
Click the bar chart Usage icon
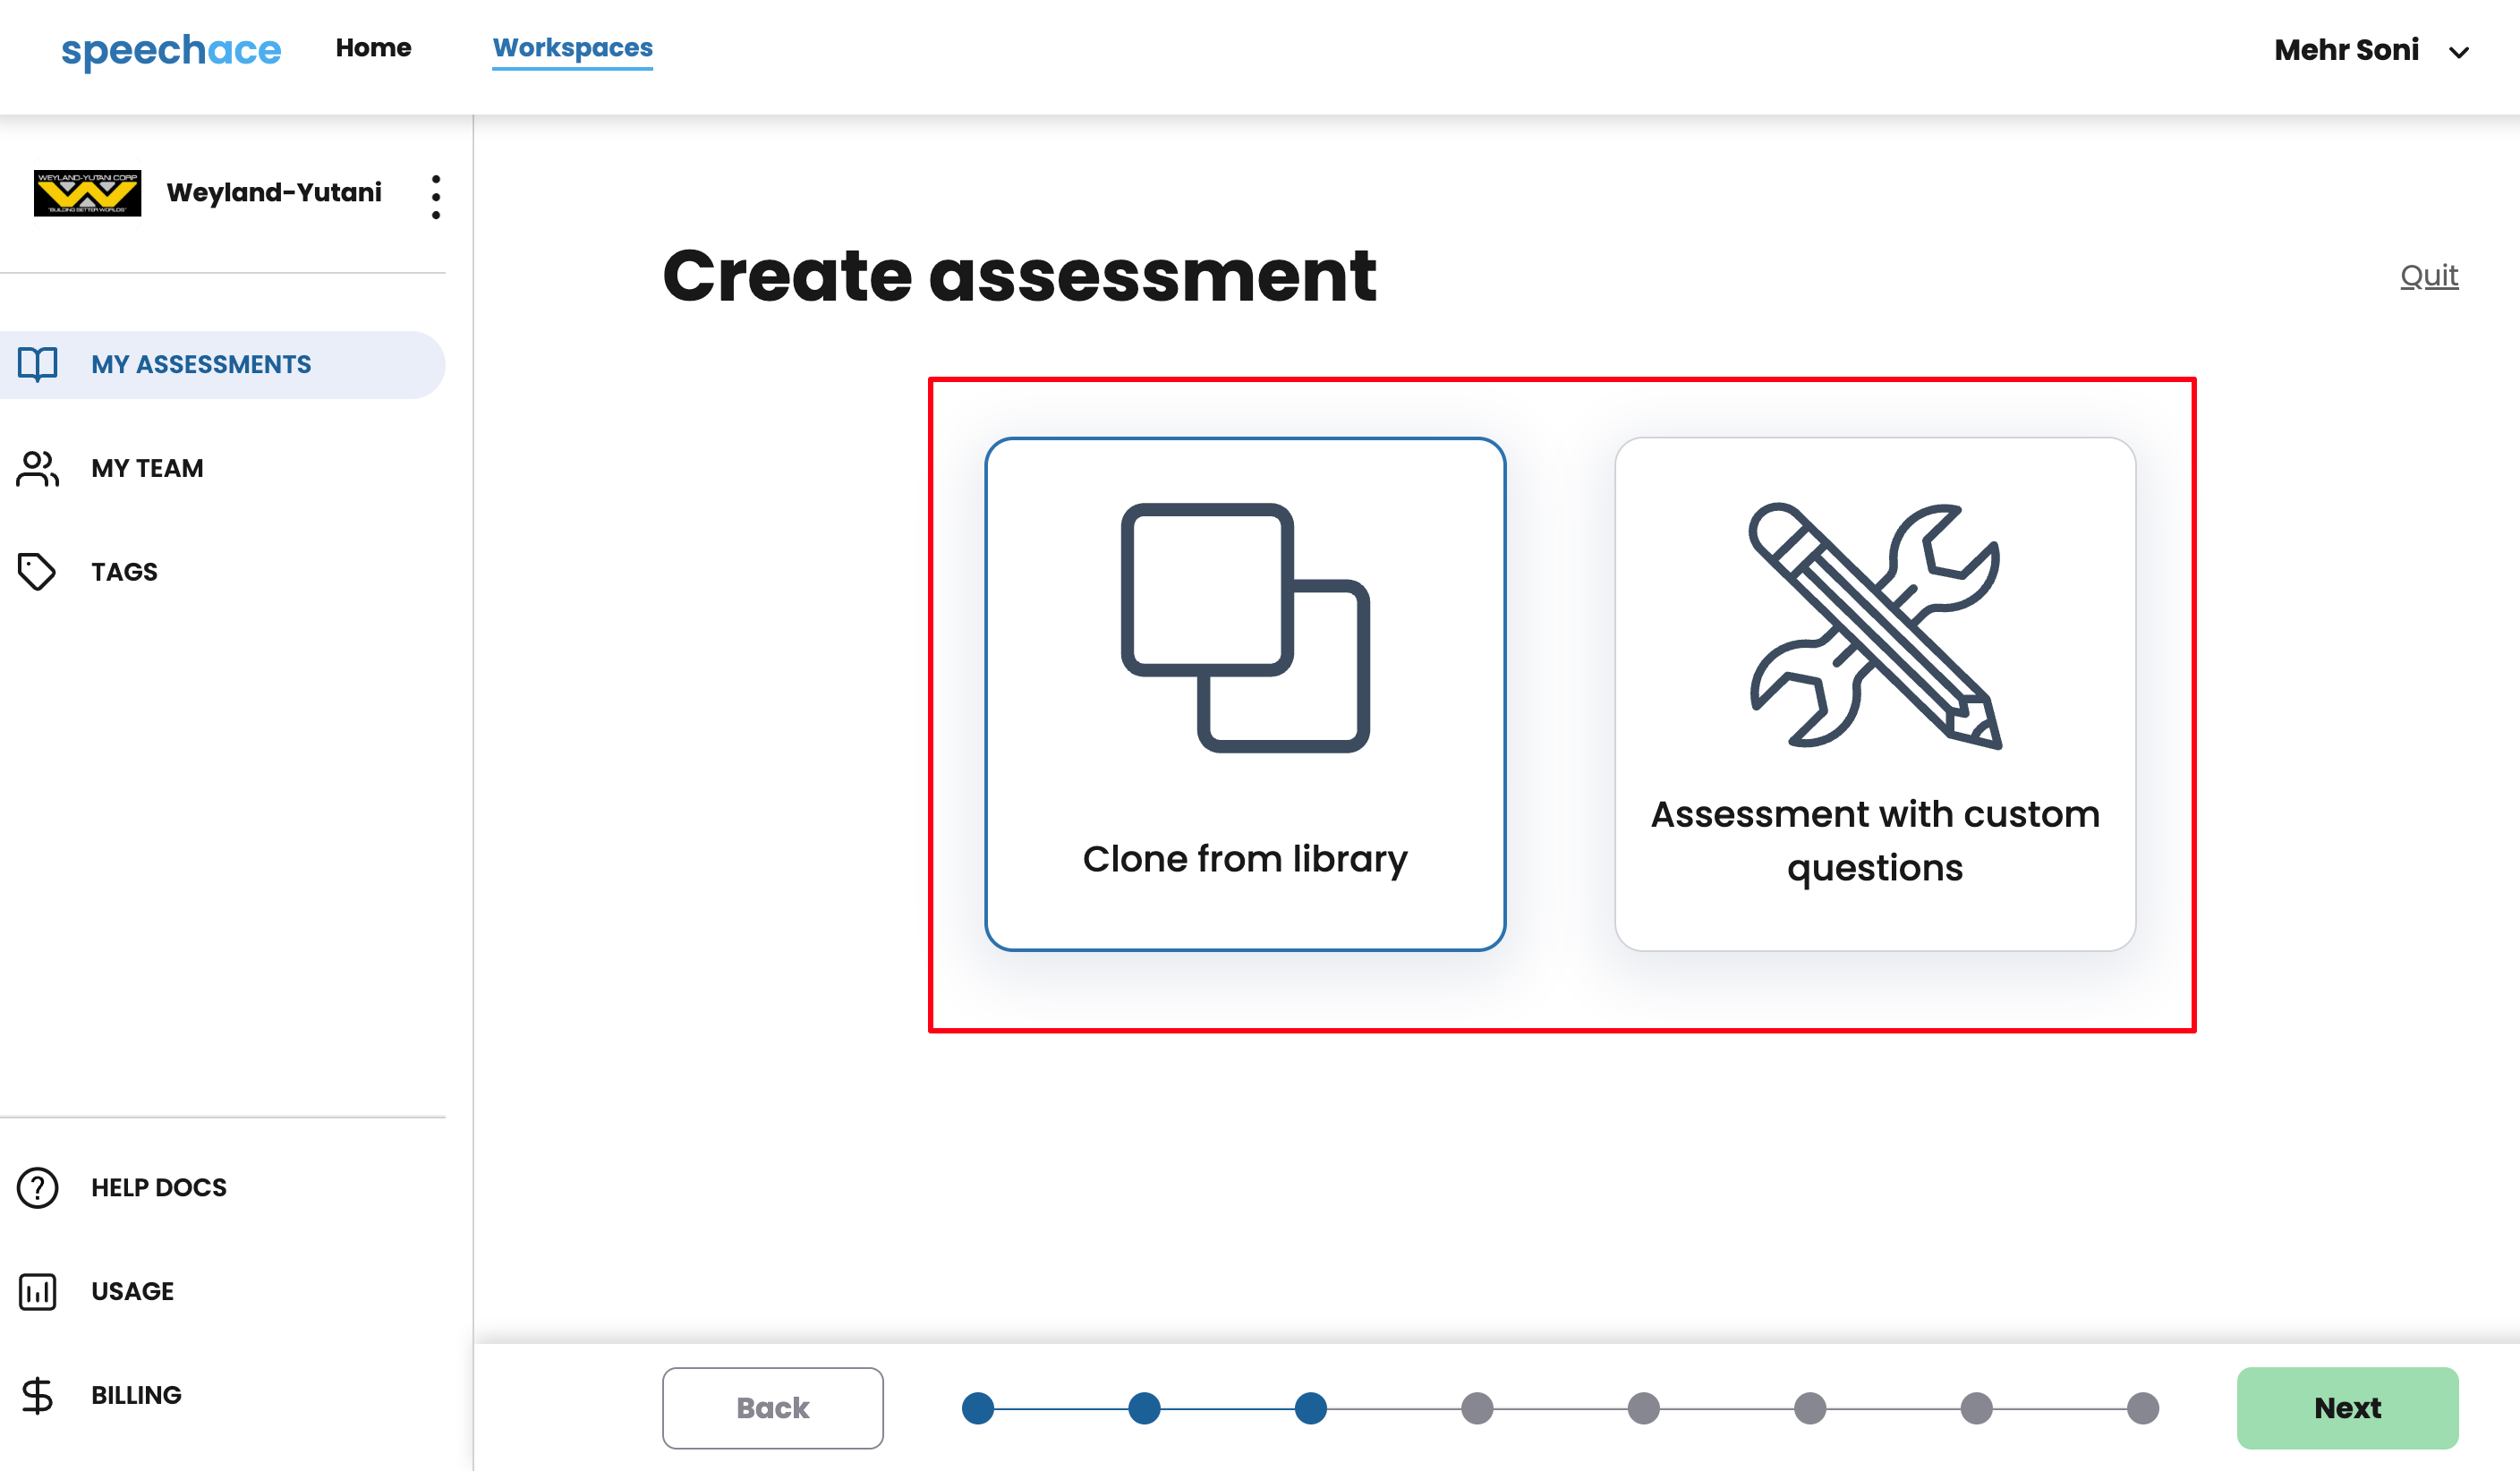[38, 1291]
